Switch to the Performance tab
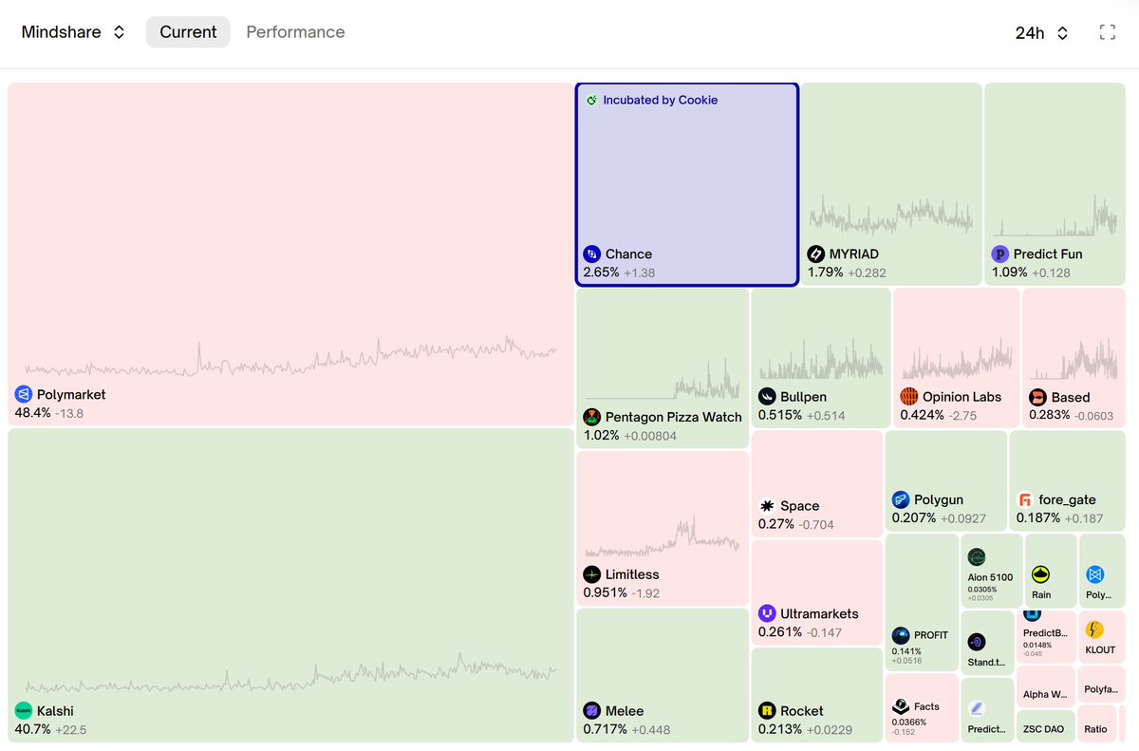 [x=295, y=32]
